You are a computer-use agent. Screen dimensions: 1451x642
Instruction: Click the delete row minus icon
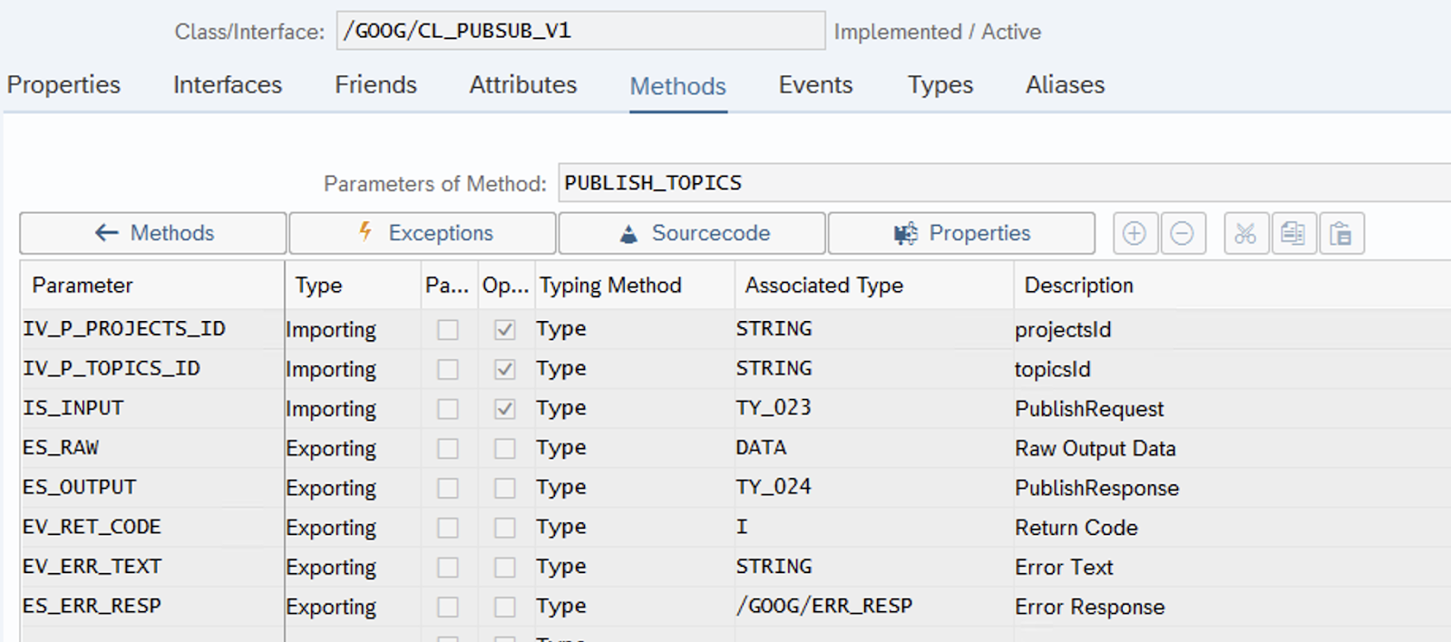point(1182,234)
